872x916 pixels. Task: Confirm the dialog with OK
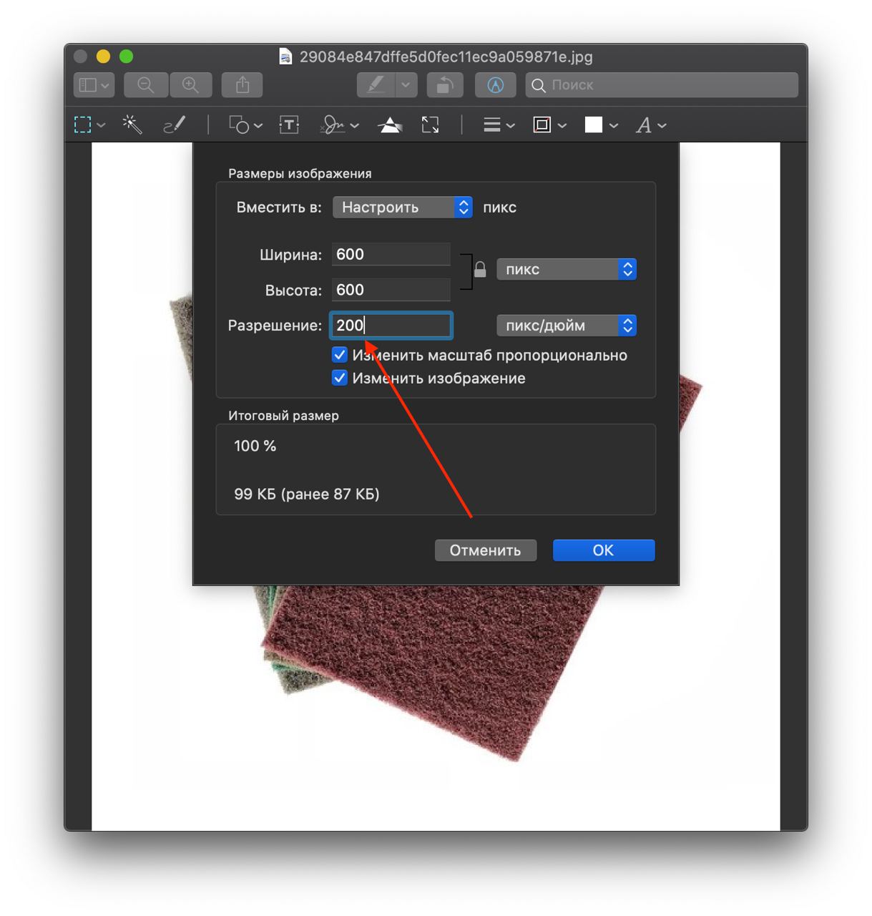[x=604, y=550]
